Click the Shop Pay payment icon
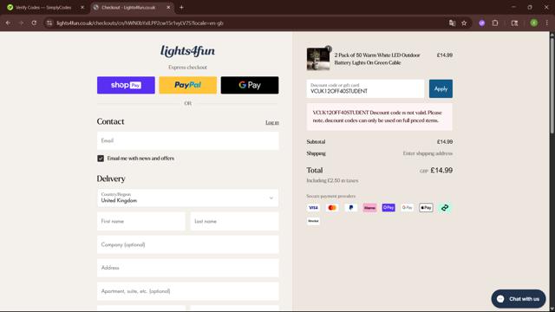 coord(388,208)
